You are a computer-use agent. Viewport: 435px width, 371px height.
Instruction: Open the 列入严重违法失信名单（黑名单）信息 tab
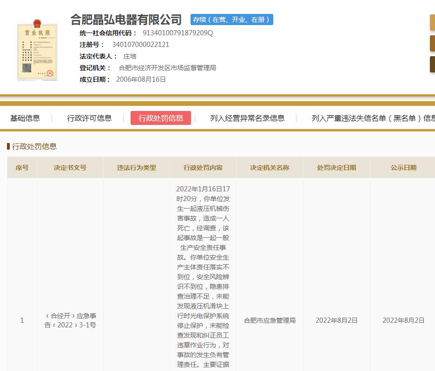373,118
